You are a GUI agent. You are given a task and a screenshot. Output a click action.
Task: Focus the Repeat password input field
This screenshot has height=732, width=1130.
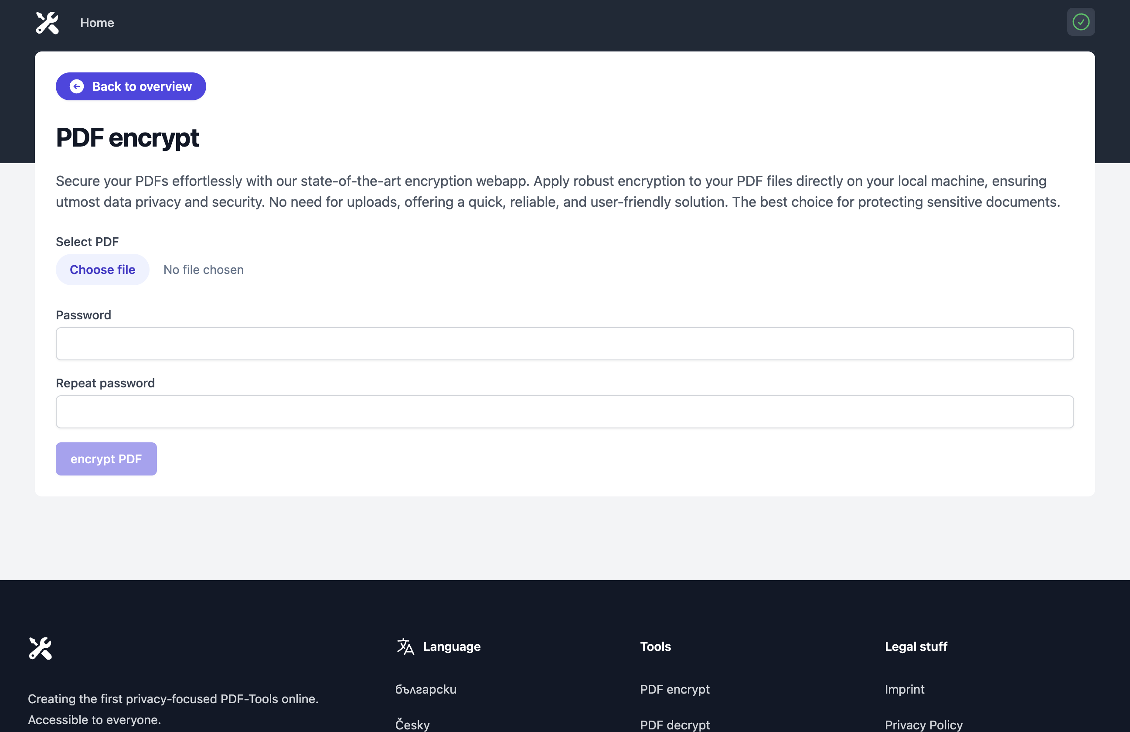tap(565, 412)
